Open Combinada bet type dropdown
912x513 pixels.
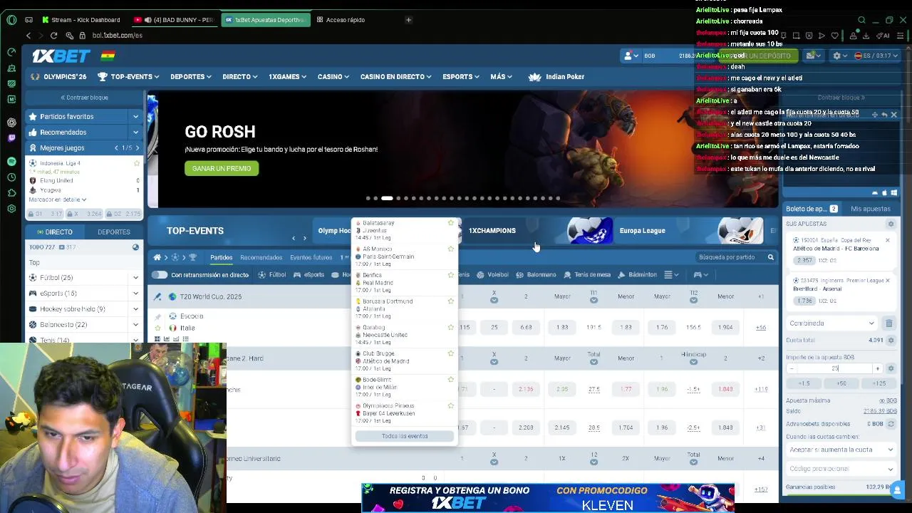pyautogui.click(x=831, y=323)
